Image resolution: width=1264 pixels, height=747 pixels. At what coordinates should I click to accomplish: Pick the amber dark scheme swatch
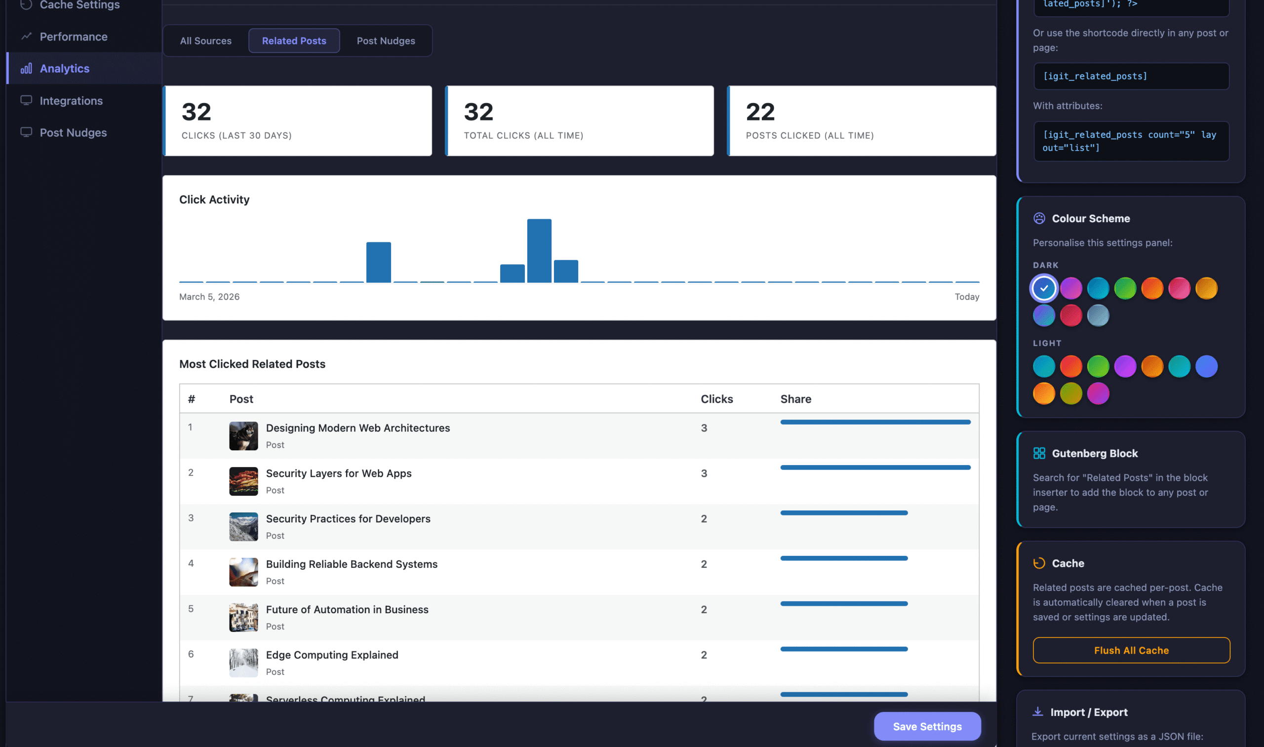coord(1206,288)
